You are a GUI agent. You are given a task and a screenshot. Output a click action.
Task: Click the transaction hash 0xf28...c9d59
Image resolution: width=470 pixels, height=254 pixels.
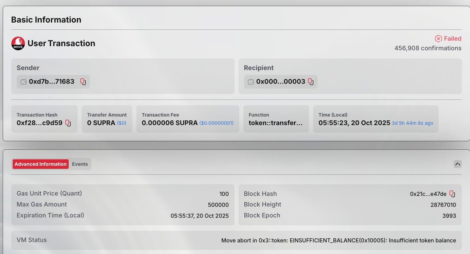click(40, 123)
